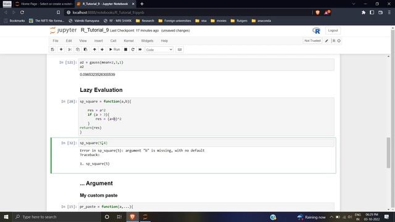Open the visa bookmarks folder

[201, 21]
